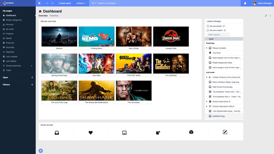274x154 pixels.
Task: Open Watched in sidebar
Action: coord(10,52)
